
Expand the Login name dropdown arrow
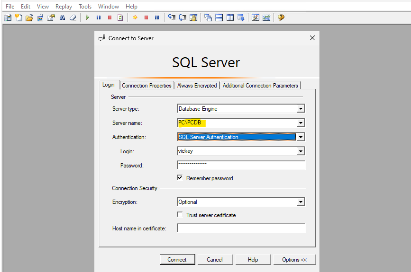click(x=301, y=151)
